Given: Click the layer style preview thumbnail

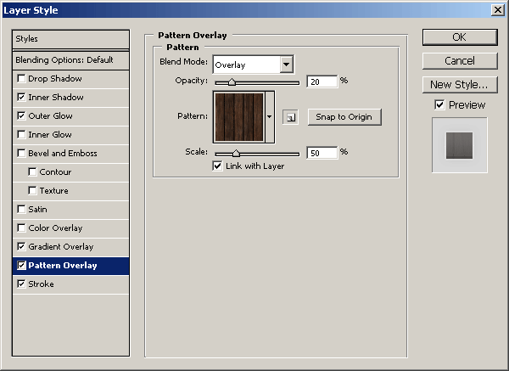Looking at the screenshot, I should pos(459,145).
